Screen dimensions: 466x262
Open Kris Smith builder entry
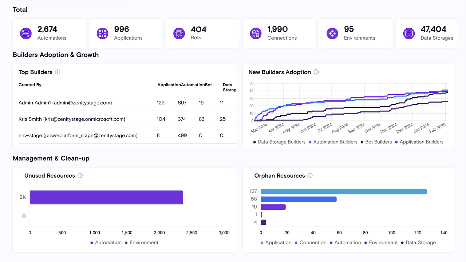coord(72,119)
